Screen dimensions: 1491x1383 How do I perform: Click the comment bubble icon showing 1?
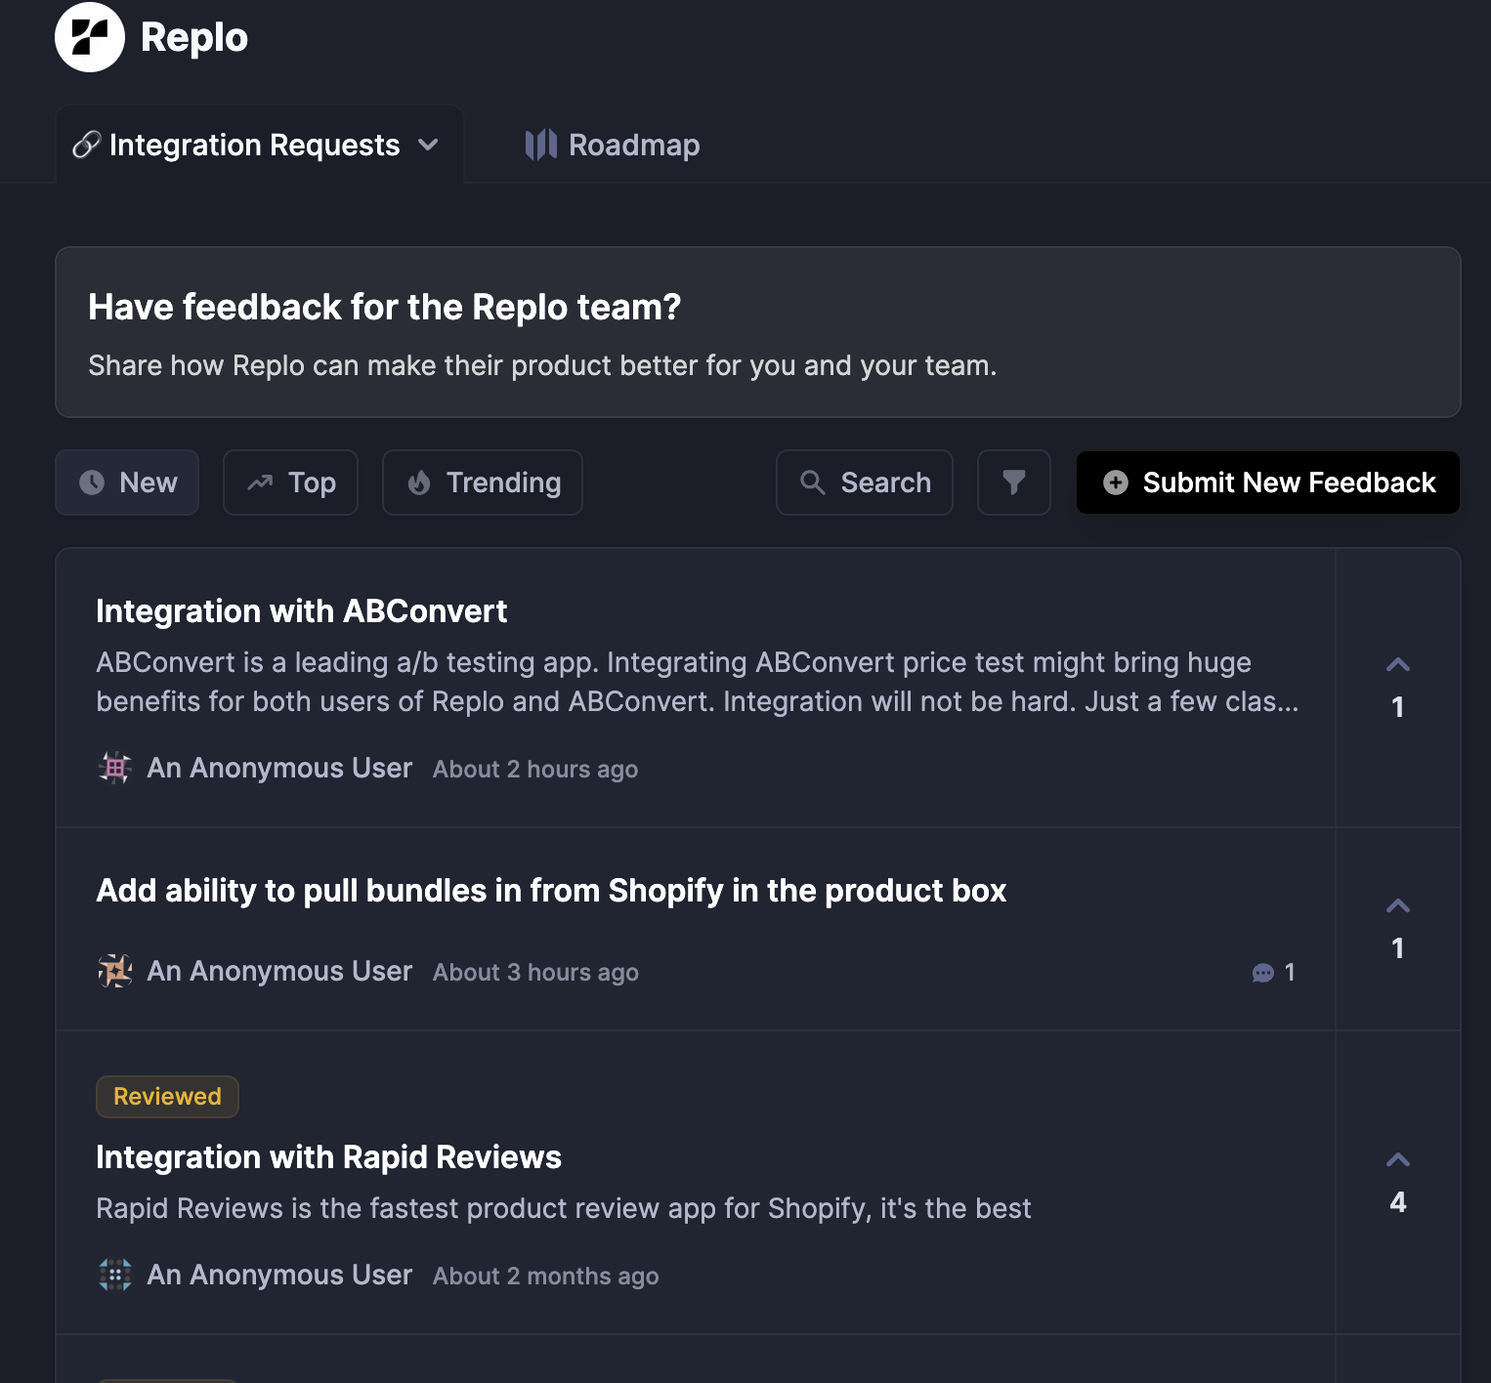[1262, 973]
